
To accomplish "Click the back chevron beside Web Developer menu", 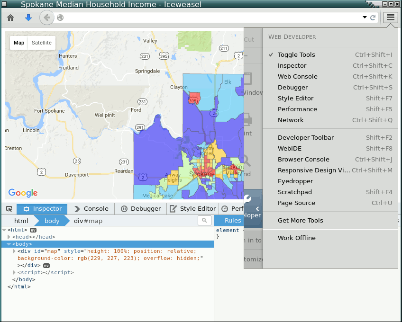I will tap(257, 208).
